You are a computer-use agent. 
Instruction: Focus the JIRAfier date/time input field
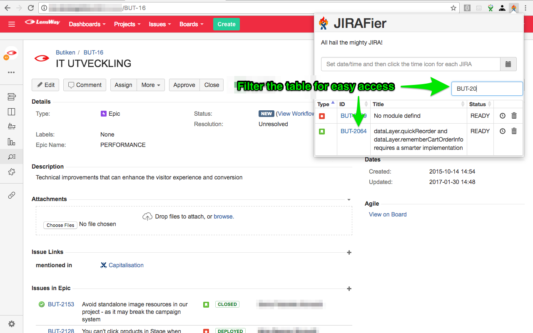(x=411, y=64)
